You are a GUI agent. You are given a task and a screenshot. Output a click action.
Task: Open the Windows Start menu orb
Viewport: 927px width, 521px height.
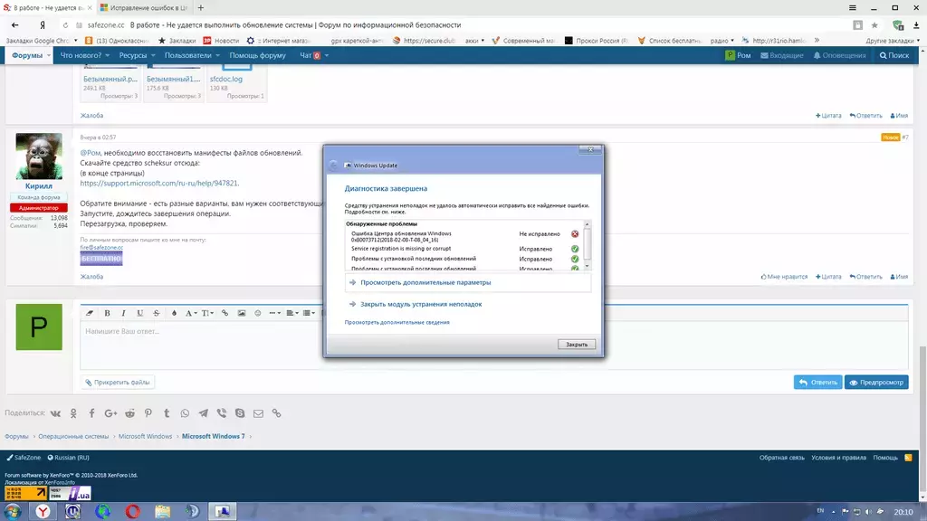click(13, 511)
